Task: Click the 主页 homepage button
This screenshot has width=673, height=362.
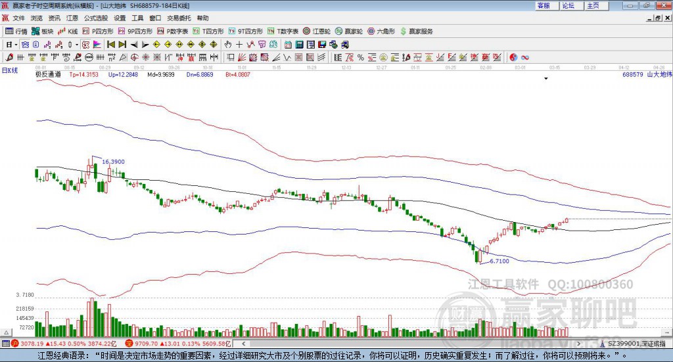Action: coord(596,5)
